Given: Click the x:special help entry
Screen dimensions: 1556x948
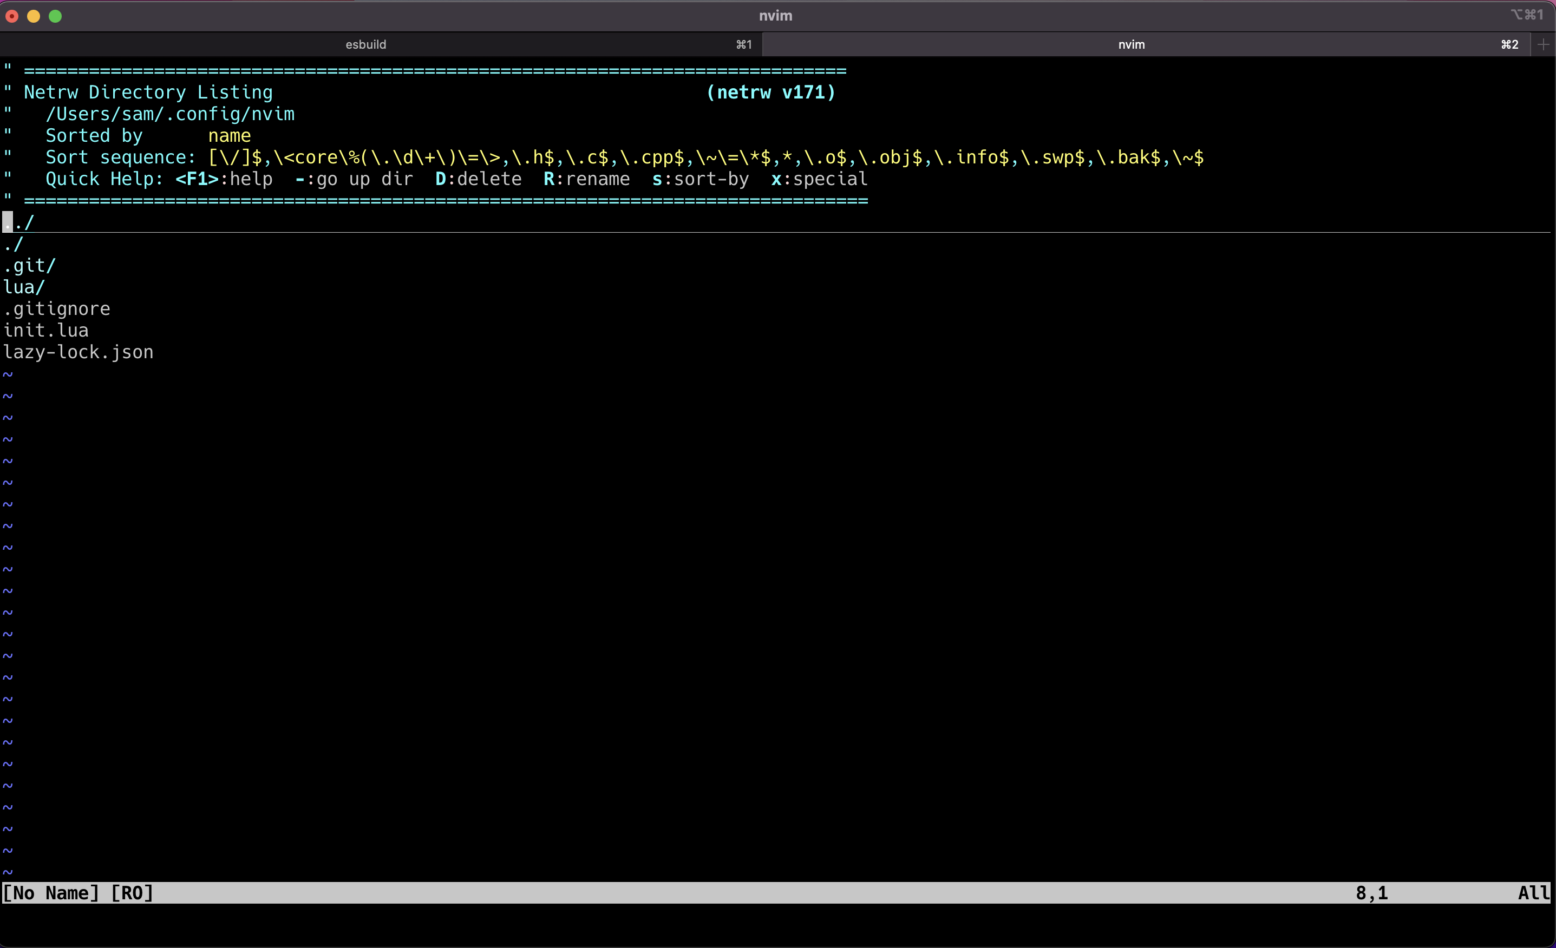Looking at the screenshot, I should (x=820, y=179).
